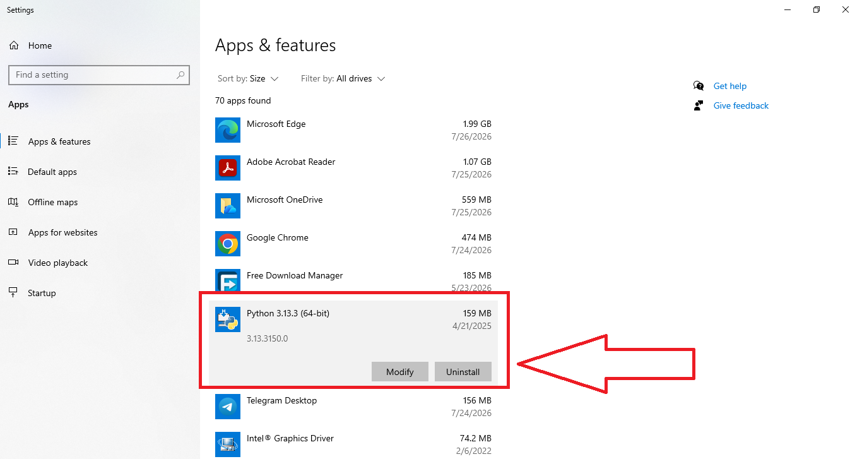Viewport: 850px width, 459px height.
Task: Select the Google Chrome entry name
Action: pyautogui.click(x=278, y=237)
